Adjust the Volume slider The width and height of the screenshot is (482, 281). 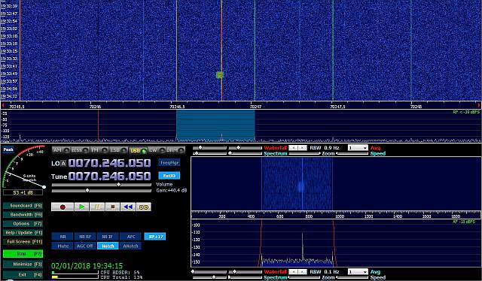pyautogui.click(x=102, y=185)
